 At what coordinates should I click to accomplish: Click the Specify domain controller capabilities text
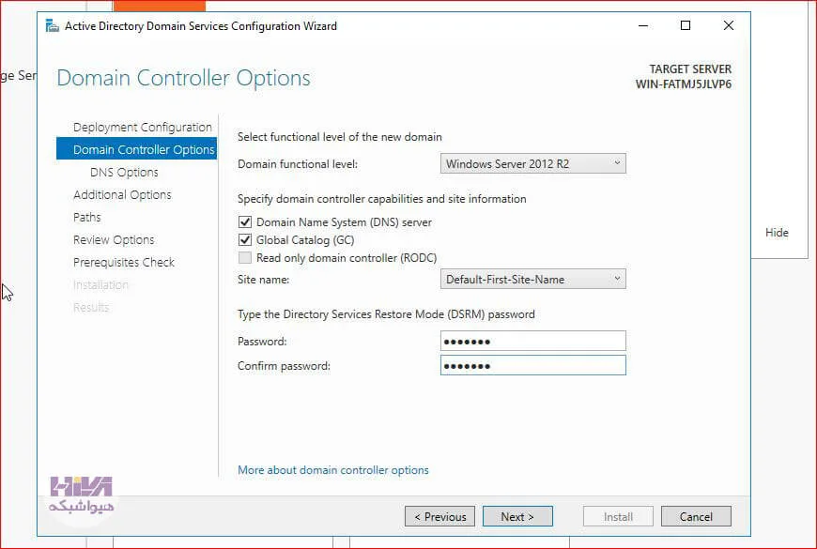click(x=382, y=199)
